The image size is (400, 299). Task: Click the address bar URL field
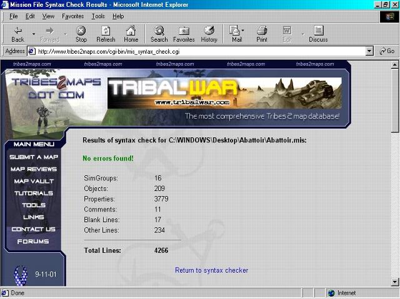click(x=200, y=51)
